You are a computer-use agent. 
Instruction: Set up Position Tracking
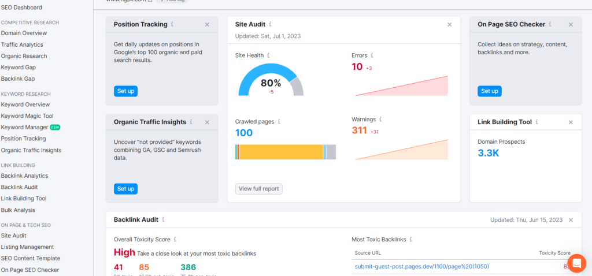(125, 91)
